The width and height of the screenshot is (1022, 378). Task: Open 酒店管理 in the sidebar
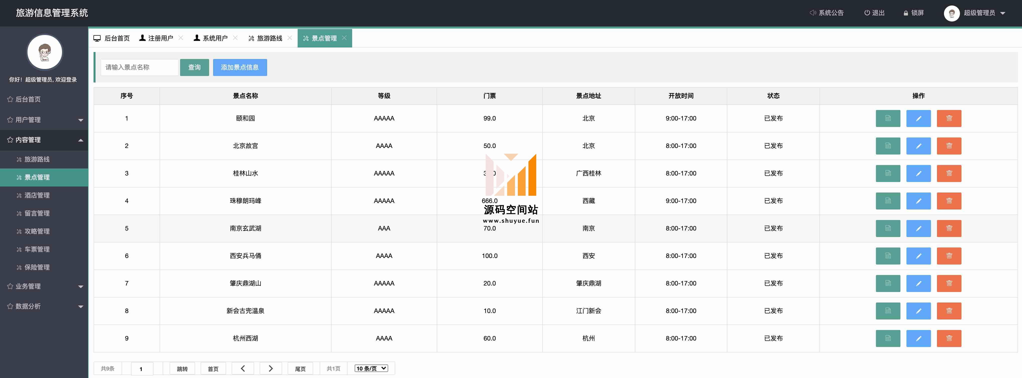[x=44, y=195]
